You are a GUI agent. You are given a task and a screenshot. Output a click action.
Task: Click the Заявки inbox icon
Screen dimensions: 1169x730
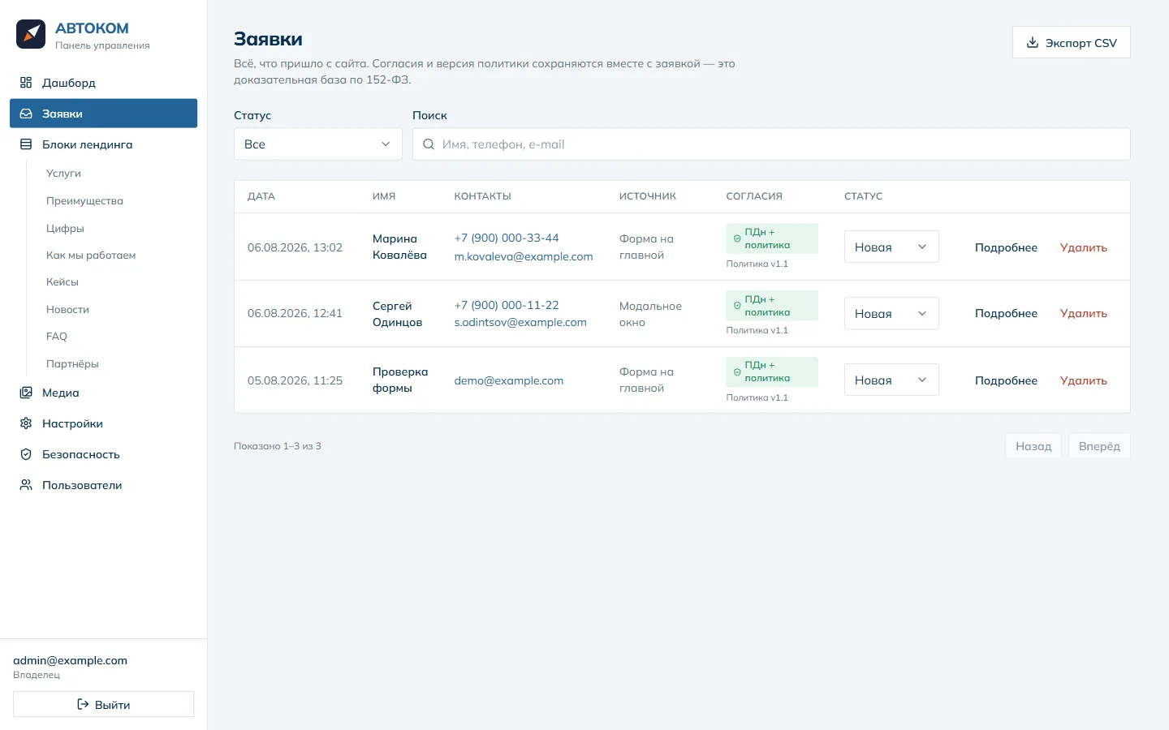point(26,114)
